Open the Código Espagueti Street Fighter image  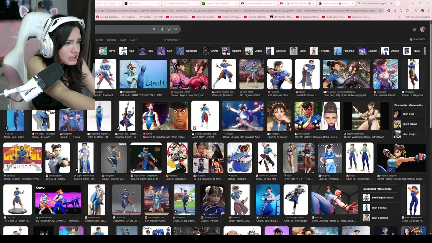pyautogui.click(x=401, y=158)
